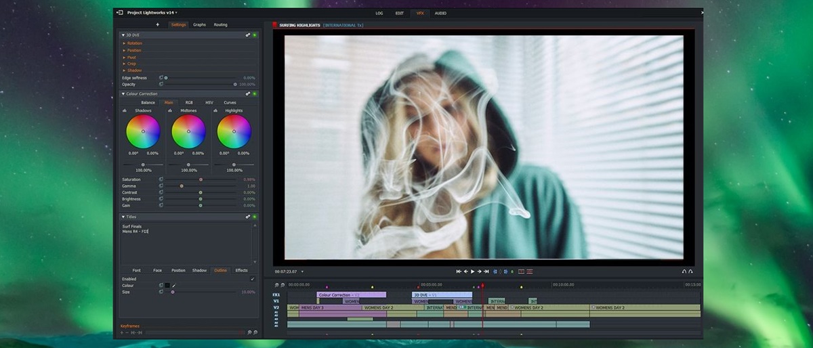
Task: Uncheck the Outline Enabled checkbox
Action: click(x=253, y=279)
